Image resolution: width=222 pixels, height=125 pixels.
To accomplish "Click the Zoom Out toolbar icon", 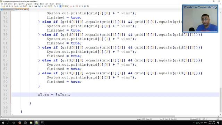I will coord(45,6).
